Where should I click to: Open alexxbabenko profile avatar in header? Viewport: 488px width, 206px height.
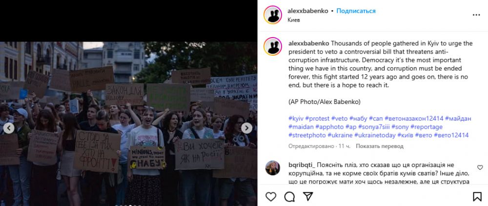pos(273,15)
